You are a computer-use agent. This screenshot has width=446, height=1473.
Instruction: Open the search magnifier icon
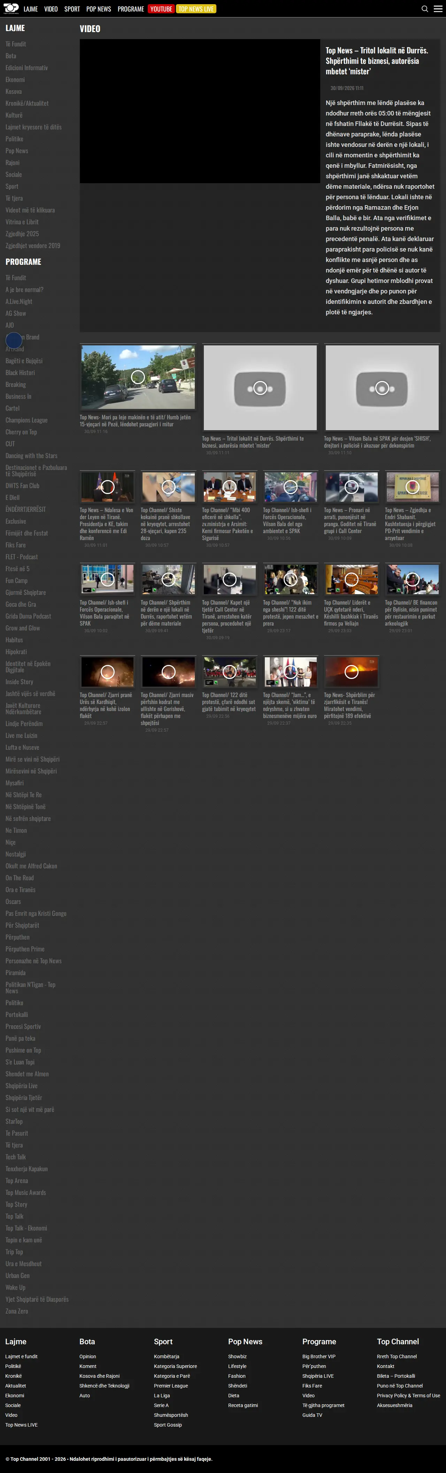(x=424, y=9)
